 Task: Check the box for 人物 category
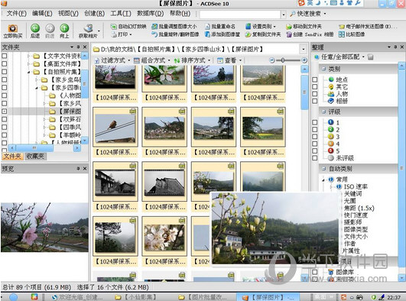[x=314, y=94]
